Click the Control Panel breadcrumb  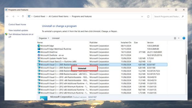[x=39, y=16]
